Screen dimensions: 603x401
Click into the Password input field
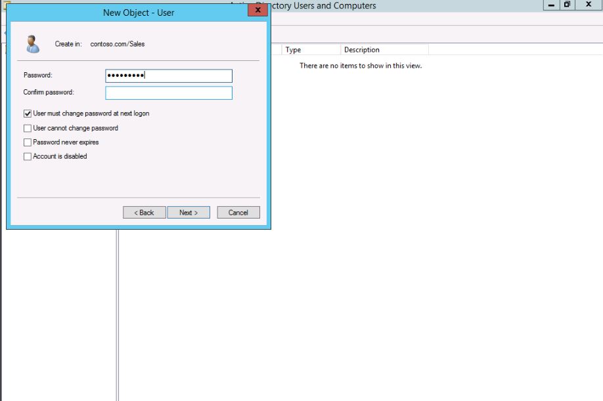pos(168,75)
